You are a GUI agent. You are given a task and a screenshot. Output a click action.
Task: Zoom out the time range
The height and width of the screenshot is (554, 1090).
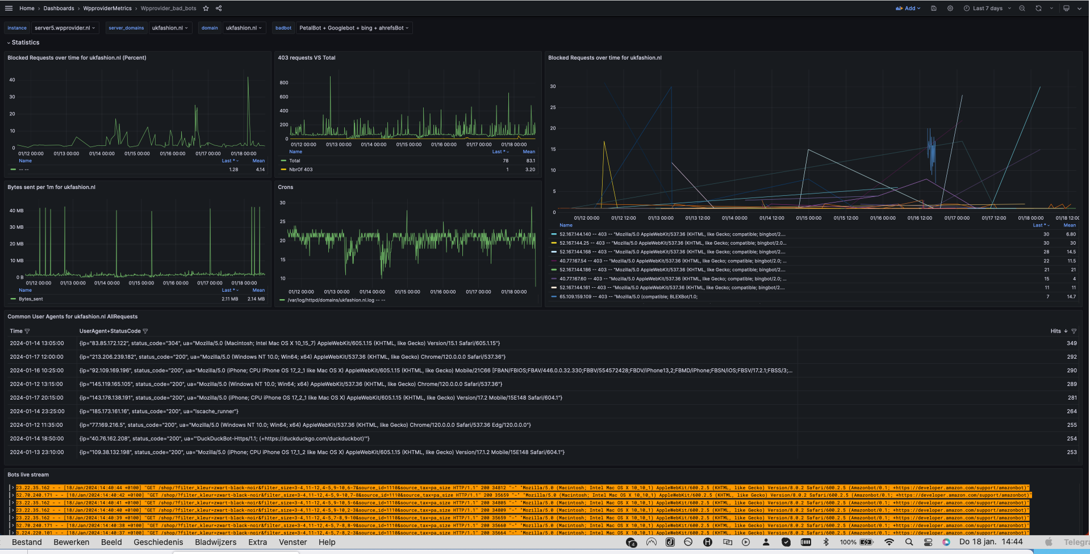(1022, 9)
